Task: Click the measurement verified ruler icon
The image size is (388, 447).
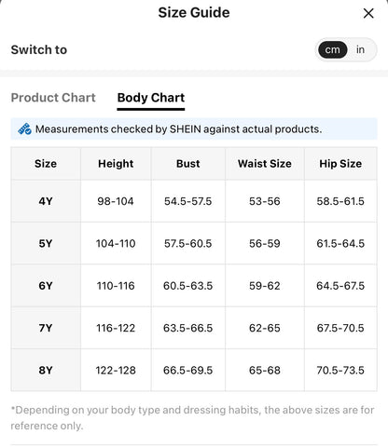Action: coord(24,129)
